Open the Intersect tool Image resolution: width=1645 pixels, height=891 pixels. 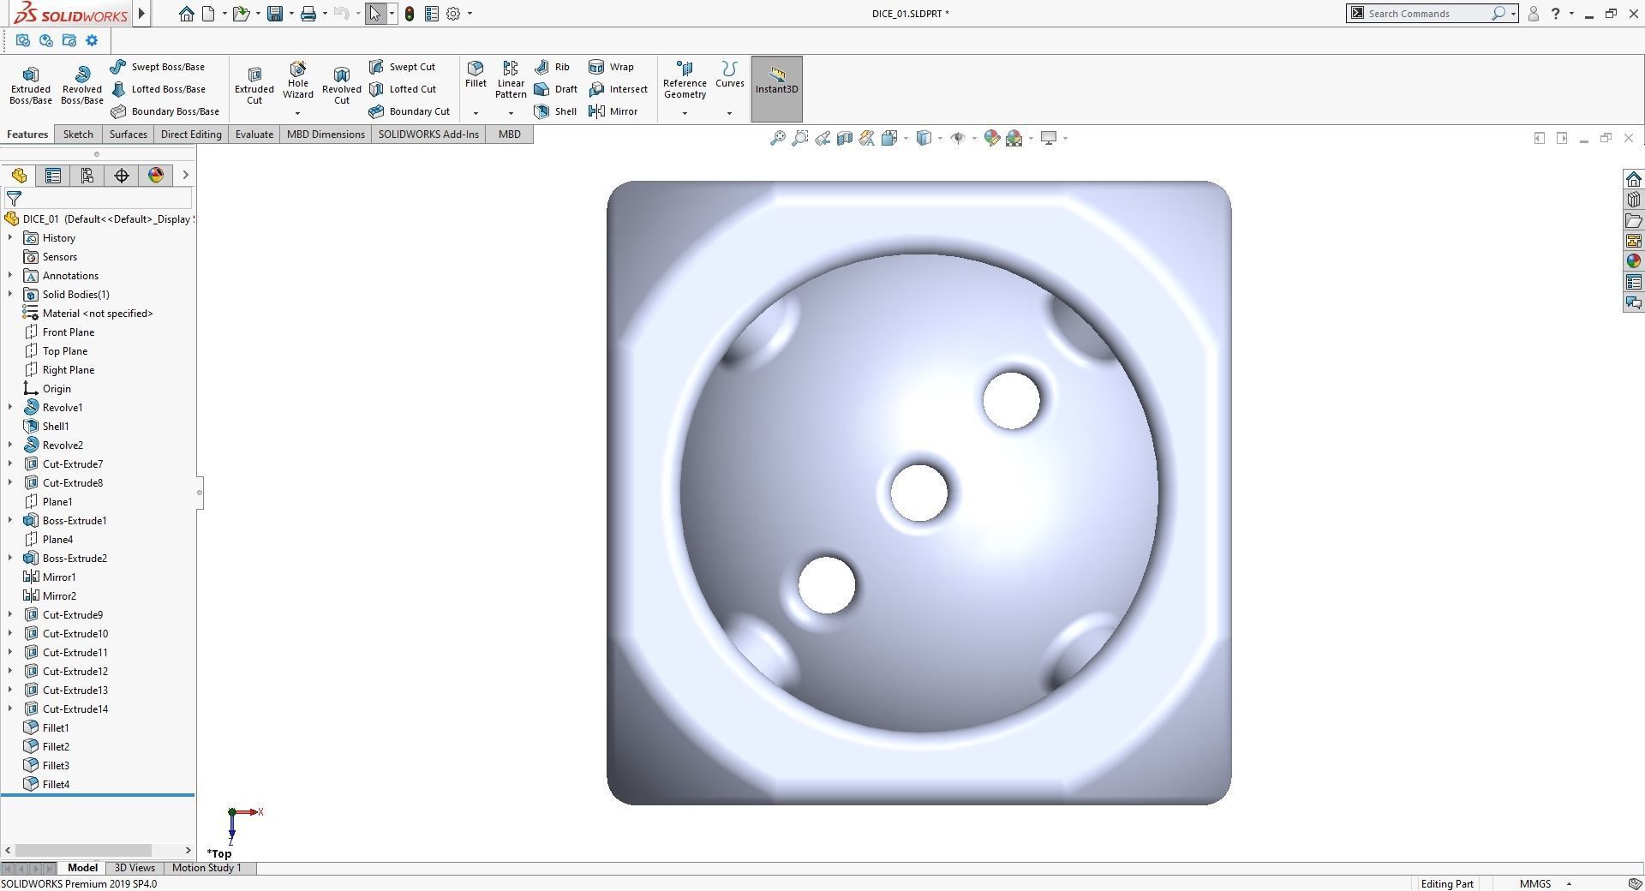coord(619,89)
